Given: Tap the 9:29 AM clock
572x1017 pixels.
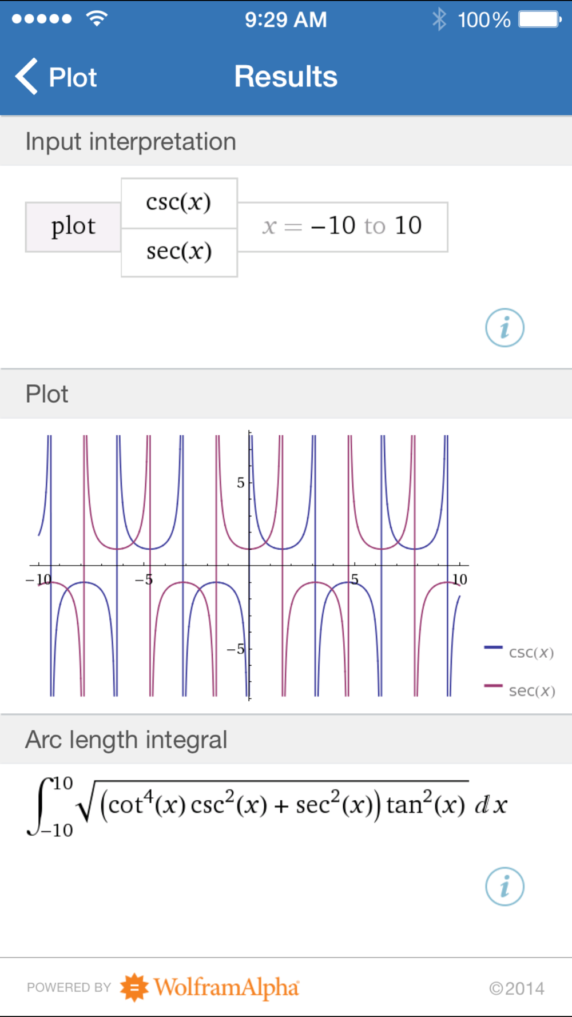Looking at the screenshot, I should point(286,20).
